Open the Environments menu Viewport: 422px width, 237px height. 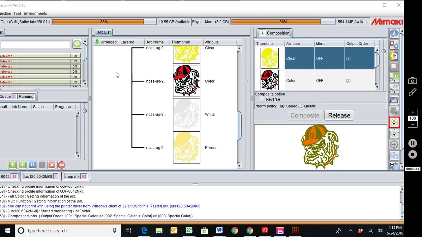(x=35, y=13)
